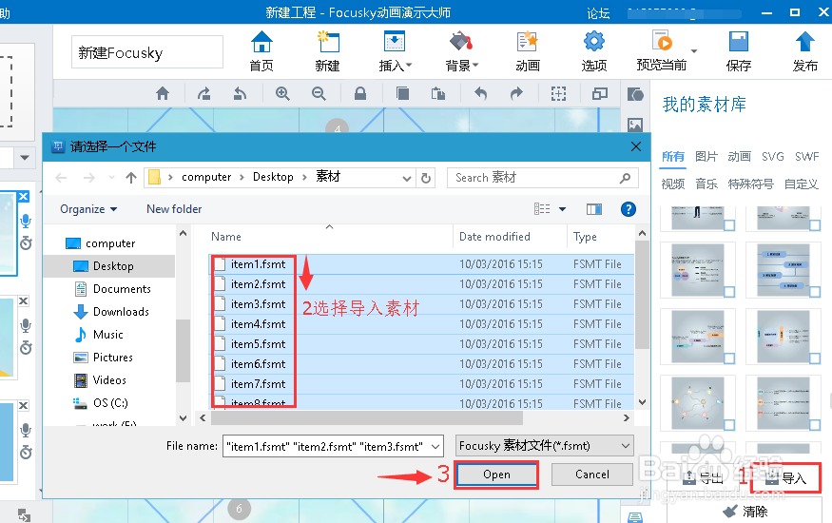832x523 pixels.
Task: Switch to the 自定义 materials tab
Action: (802, 184)
